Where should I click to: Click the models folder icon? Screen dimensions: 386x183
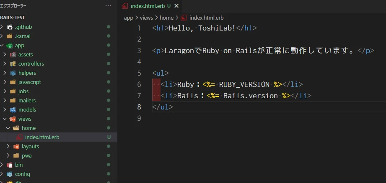click(13, 109)
